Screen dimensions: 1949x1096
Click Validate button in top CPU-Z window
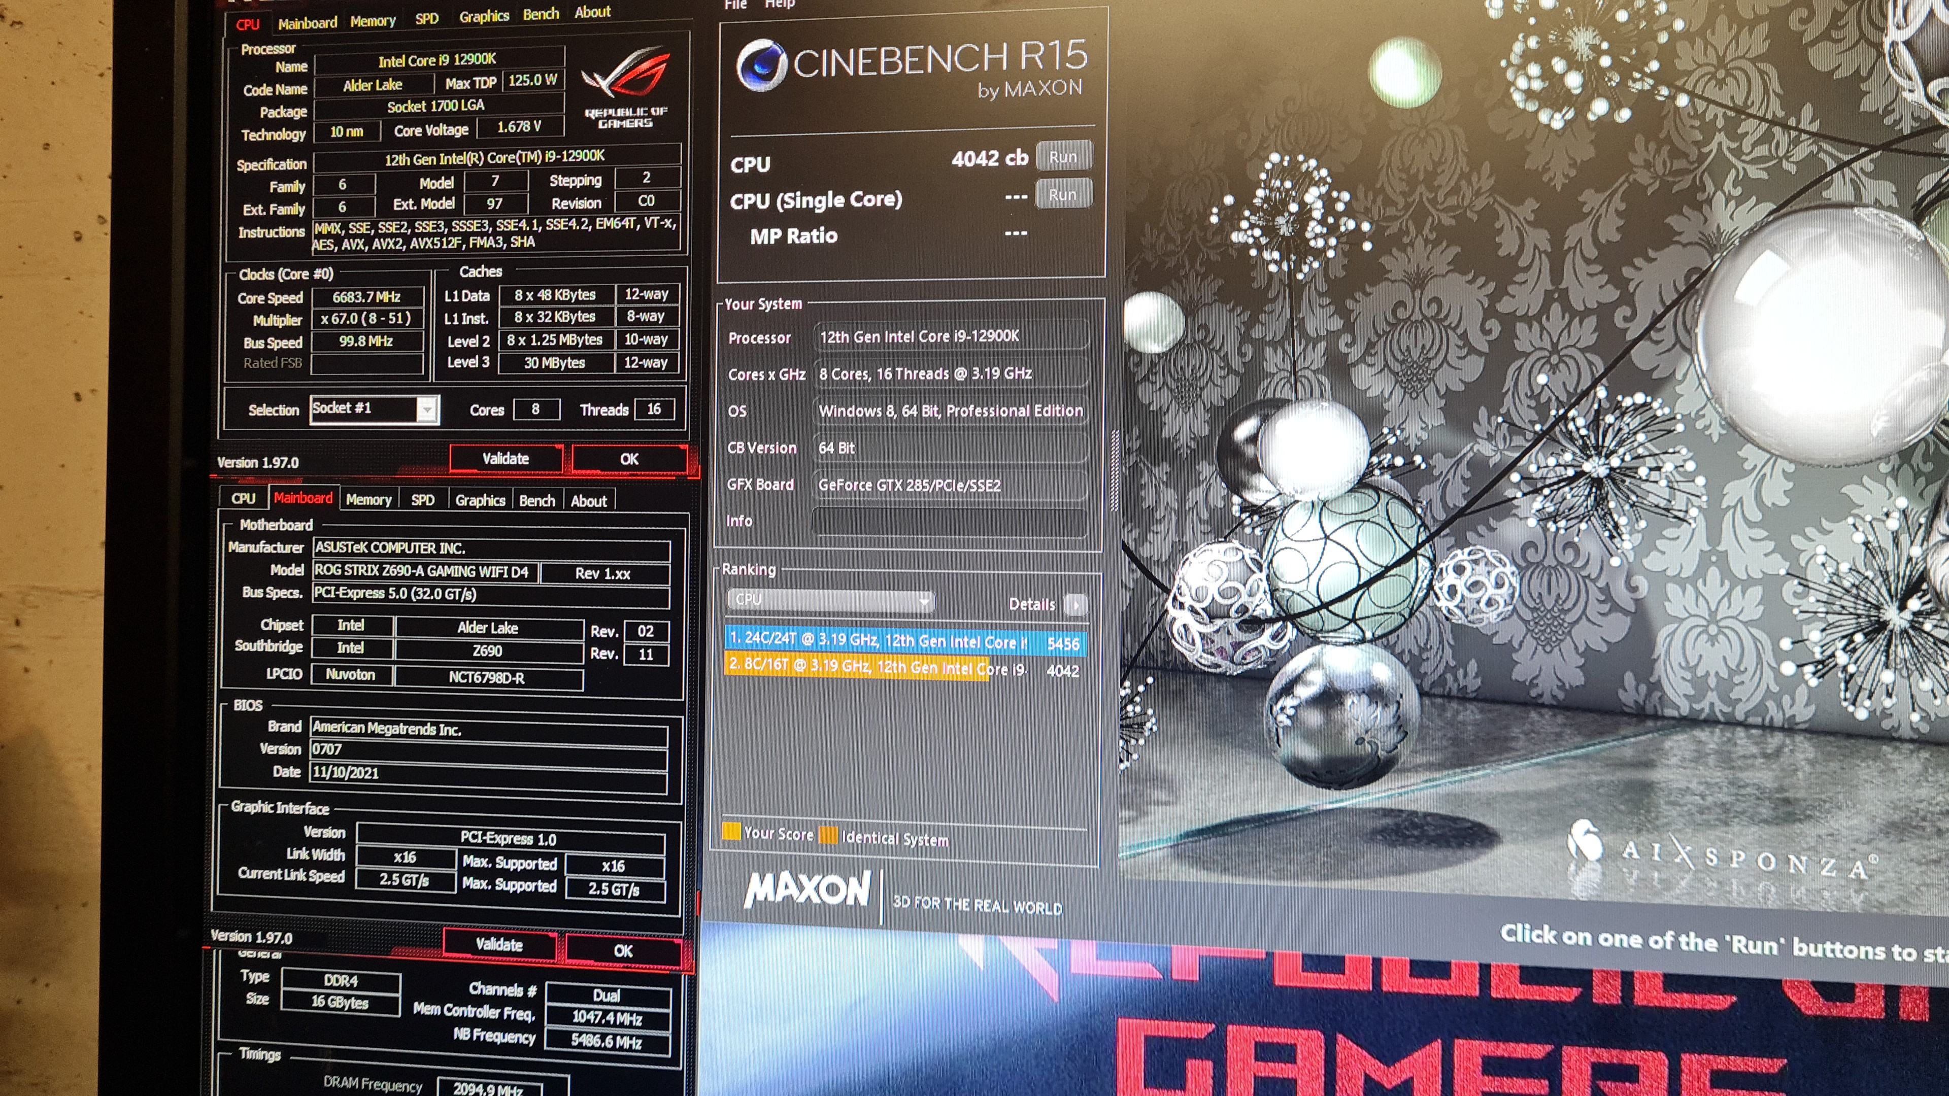506,458
